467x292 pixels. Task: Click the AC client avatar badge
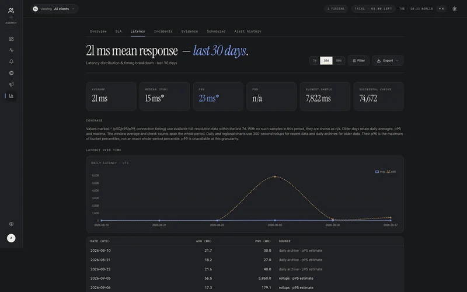(36, 9)
